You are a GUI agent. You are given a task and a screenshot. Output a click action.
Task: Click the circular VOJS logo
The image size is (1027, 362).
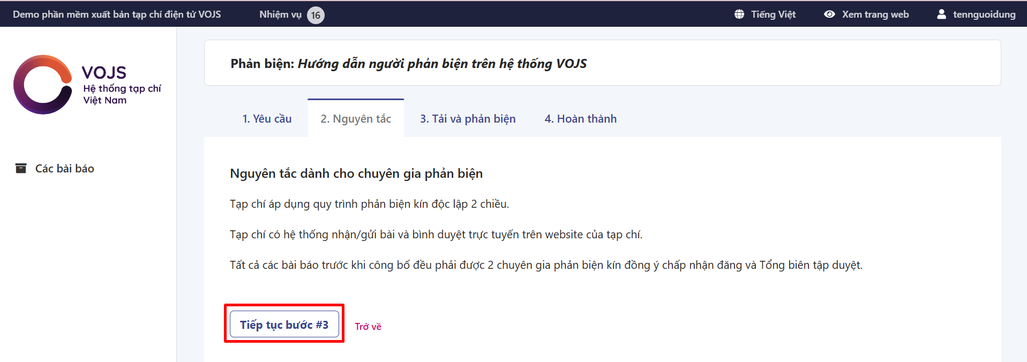43,85
